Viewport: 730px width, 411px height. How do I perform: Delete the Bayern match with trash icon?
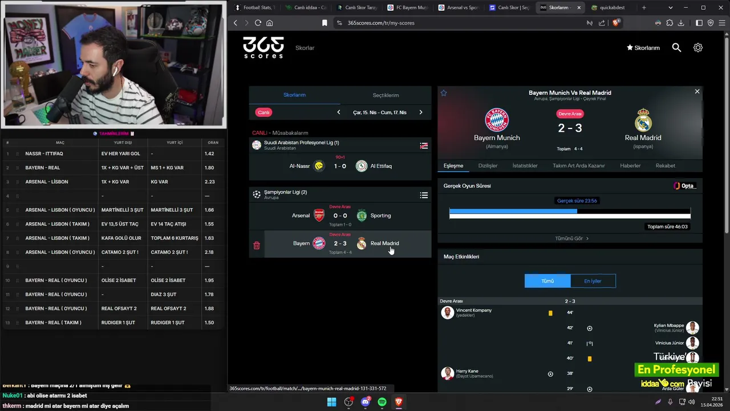click(257, 245)
